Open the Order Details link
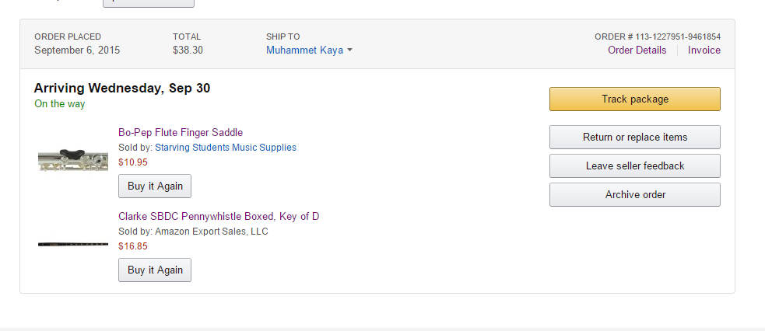Screen dimensions: 765x331 tap(637, 51)
